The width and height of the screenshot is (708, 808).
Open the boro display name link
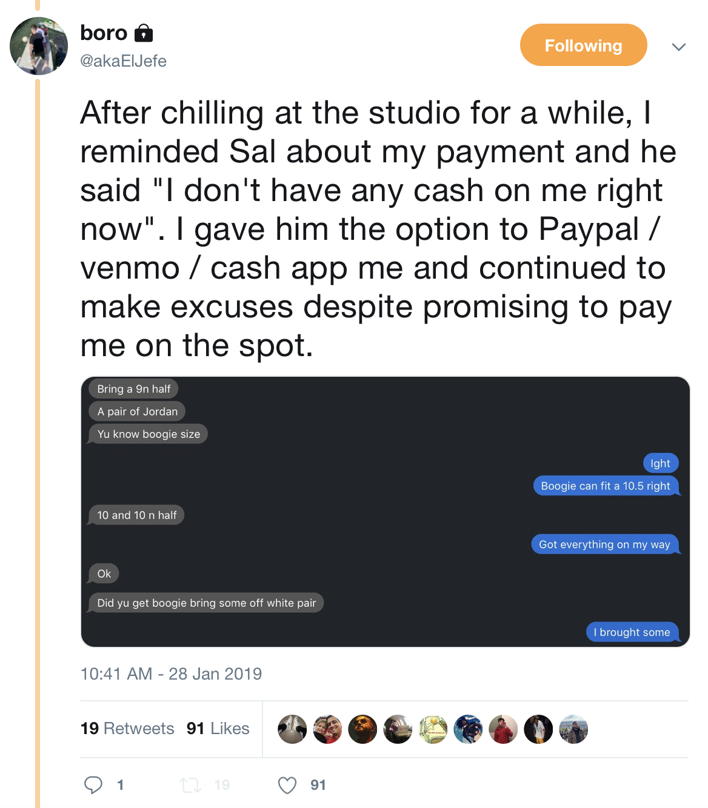pos(104,32)
